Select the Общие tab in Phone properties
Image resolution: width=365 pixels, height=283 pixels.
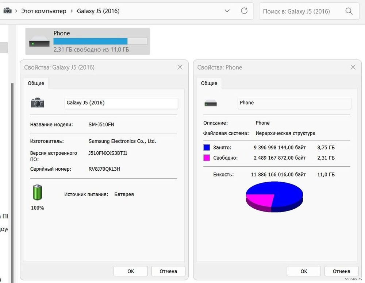pos(209,83)
